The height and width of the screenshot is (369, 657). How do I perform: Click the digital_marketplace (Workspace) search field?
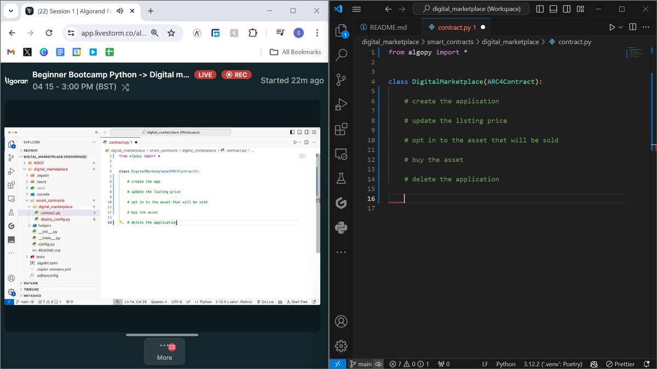471,9
